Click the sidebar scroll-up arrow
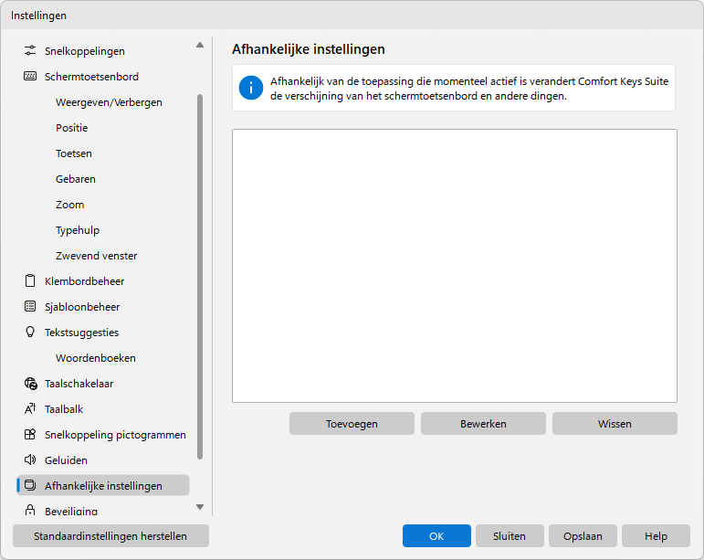Screen dimensions: 704x560 tap(200, 45)
